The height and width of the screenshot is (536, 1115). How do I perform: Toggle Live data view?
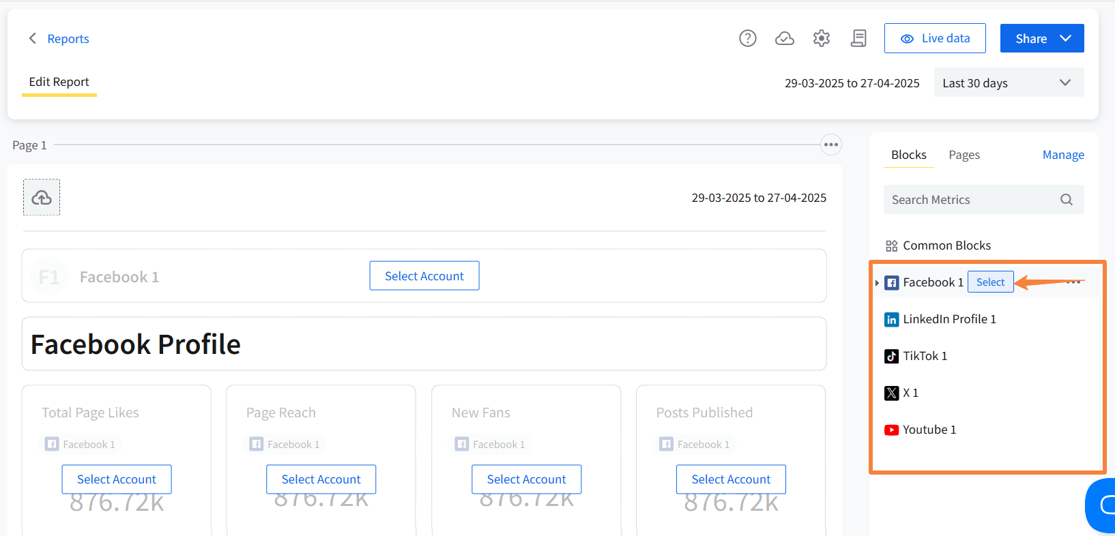point(935,38)
